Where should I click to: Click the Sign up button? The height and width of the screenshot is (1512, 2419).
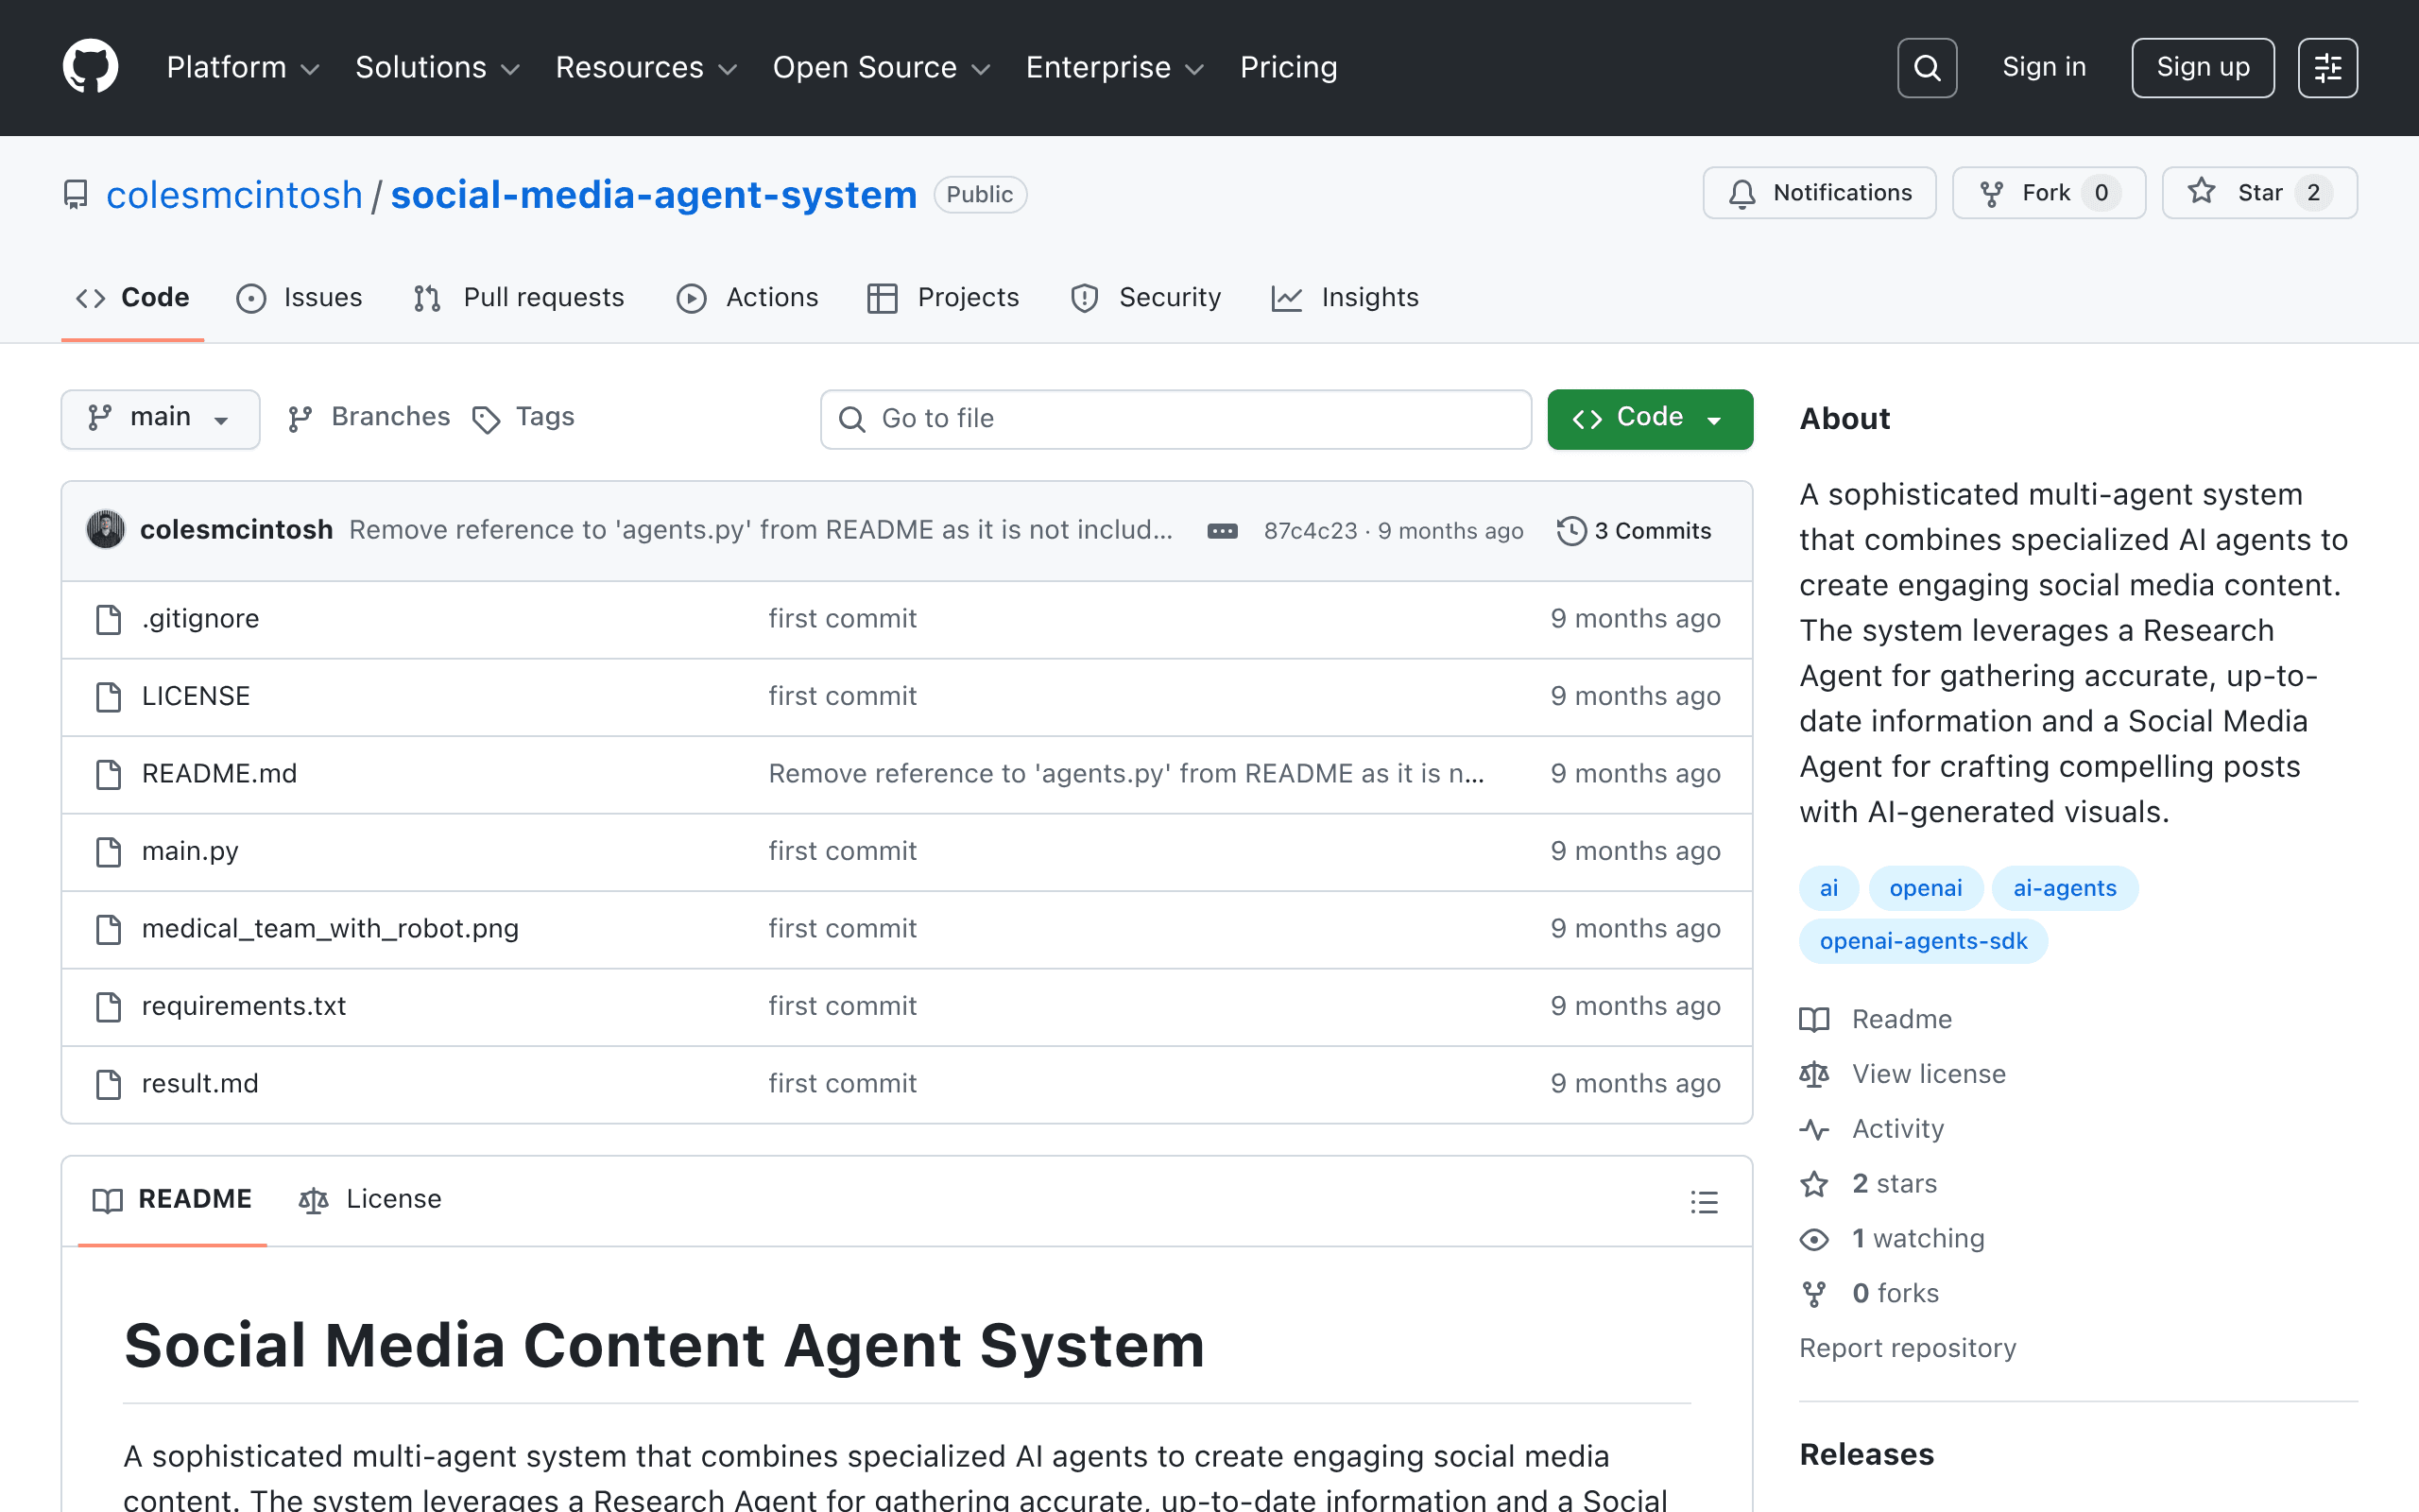tap(2202, 67)
